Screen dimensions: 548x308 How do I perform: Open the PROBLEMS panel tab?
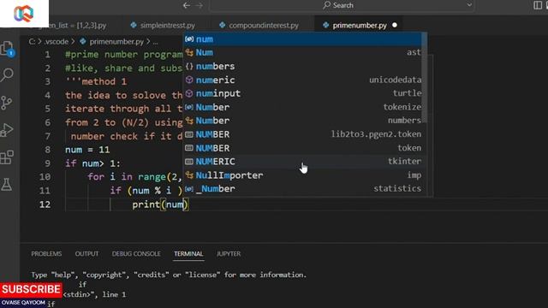click(x=46, y=253)
